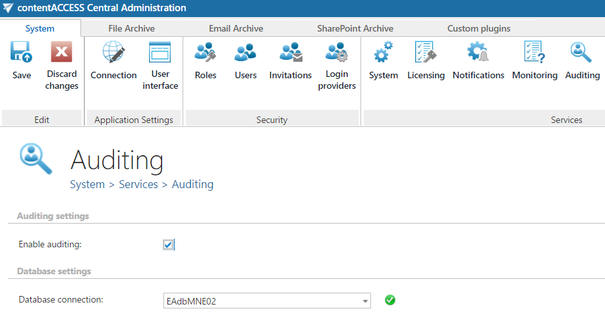The width and height of the screenshot is (605, 319).
Task: Click the large Auditing page header icon
Action: (36, 159)
